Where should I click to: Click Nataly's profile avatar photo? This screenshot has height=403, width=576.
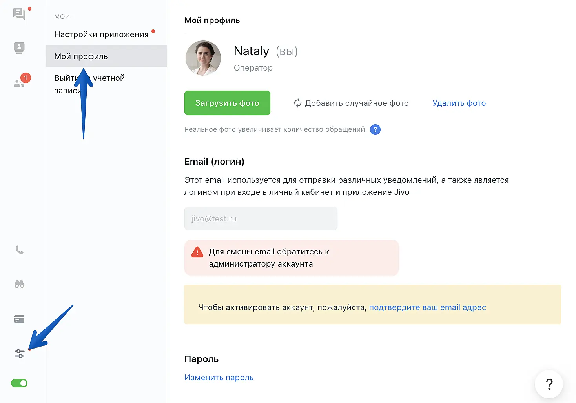click(x=203, y=58)
